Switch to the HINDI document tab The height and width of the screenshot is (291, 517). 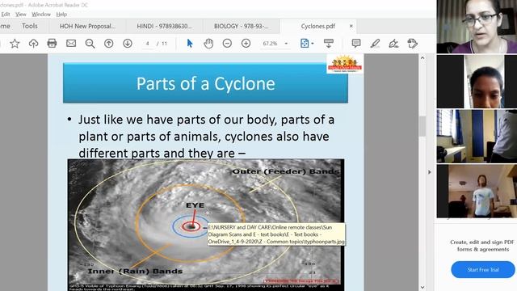tap(164, 26)
